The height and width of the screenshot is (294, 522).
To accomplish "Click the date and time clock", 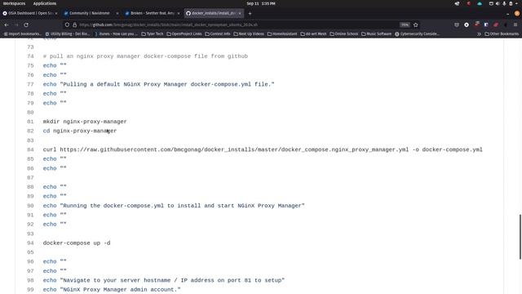I will (261, 3).
